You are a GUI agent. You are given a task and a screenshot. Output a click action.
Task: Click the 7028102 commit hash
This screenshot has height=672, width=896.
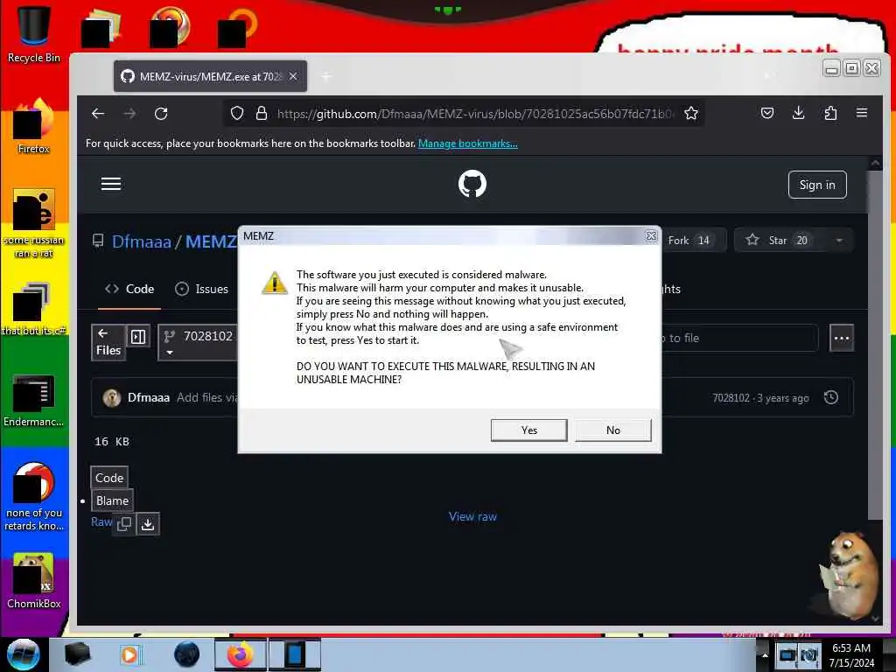(731, 398)
